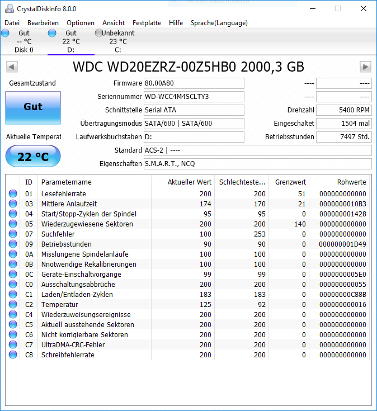Click status orb of Ausschaltungsabbrüche row

pos(13,284)
